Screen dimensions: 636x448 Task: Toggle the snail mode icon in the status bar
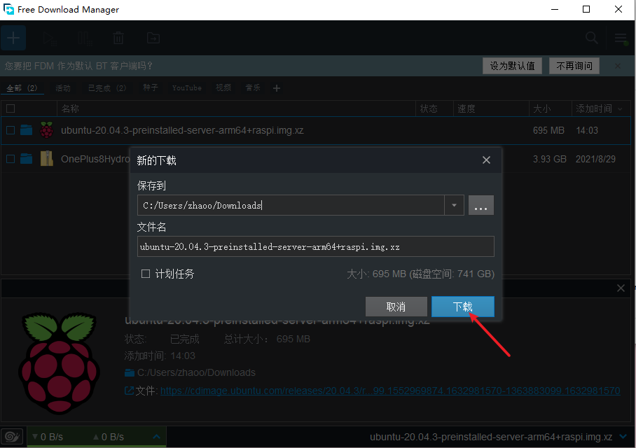[x=13, y=437]
